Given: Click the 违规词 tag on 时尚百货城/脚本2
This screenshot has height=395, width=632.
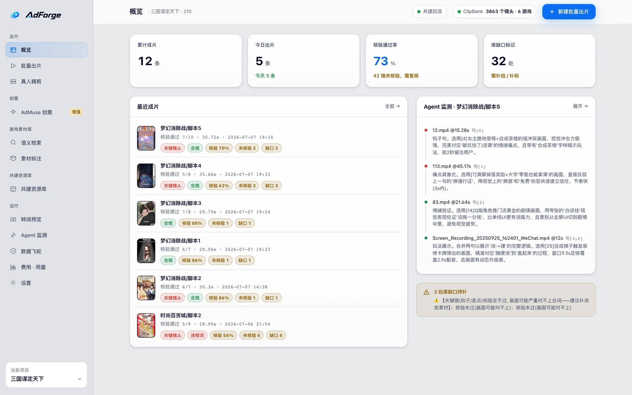Looking at the screenshot, I should [197, 335].
